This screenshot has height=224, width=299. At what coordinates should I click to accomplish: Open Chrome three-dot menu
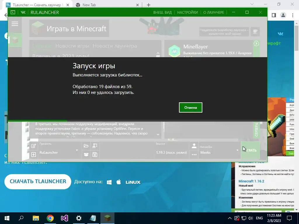293,15
